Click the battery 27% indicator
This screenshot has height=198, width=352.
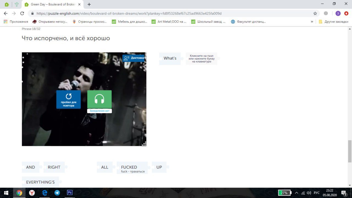pyautogui.click(x=284, y=193)
